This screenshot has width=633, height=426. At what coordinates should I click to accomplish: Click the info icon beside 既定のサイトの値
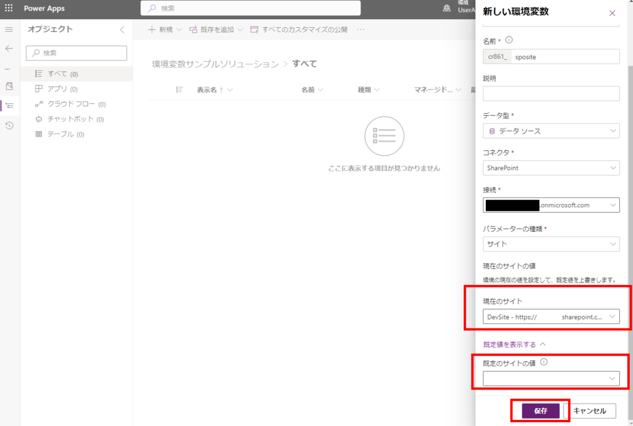544,362
